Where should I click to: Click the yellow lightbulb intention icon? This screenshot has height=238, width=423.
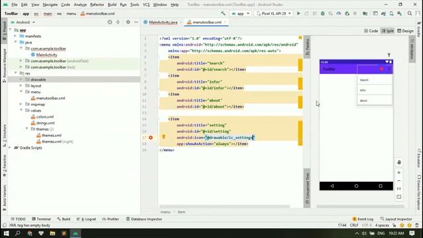pyautogui.click(x=163, y=137)
